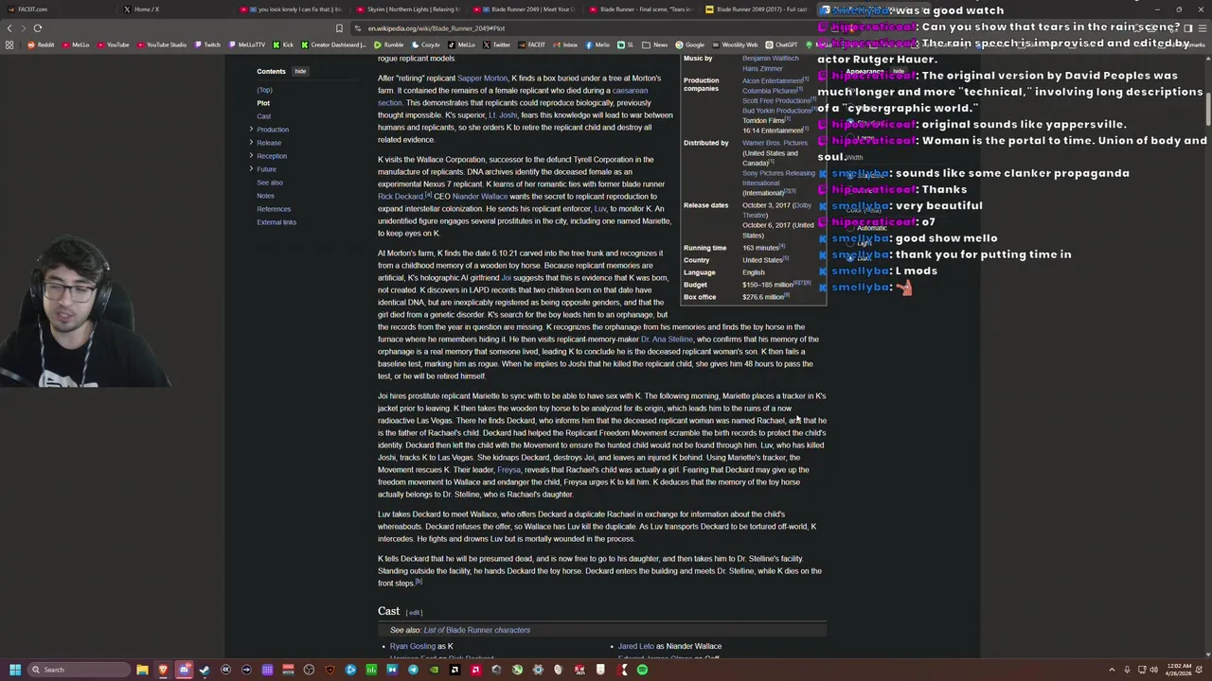Jump to Cast in contents sidebar
The image size is (1212, 681).
click(263, 116)
